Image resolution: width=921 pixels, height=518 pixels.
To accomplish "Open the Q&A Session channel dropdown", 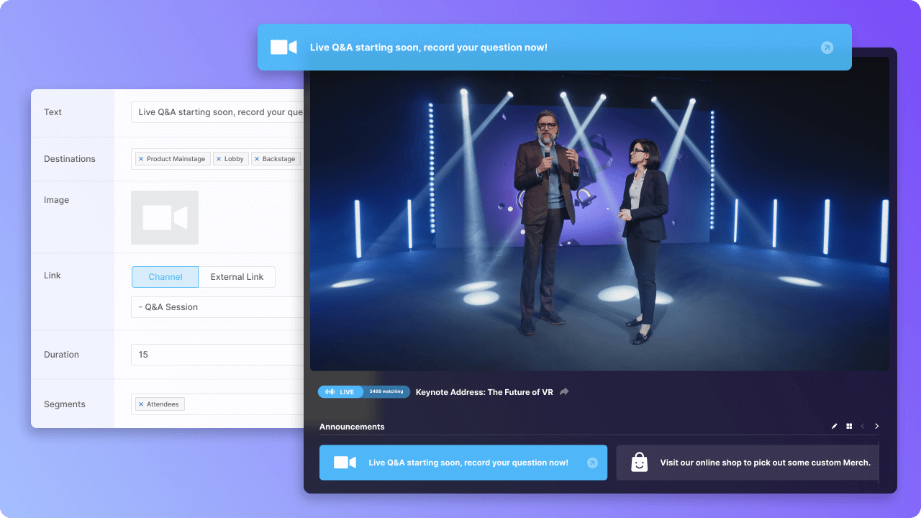I will tap(217, 307).
